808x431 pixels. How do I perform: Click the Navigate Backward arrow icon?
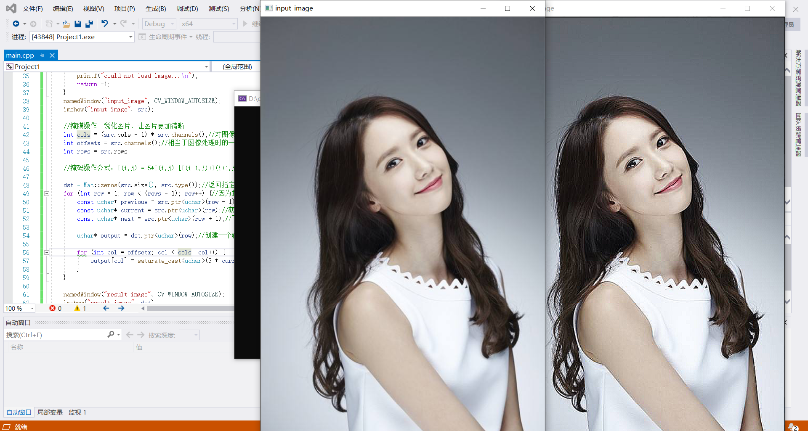coord(16,24)
